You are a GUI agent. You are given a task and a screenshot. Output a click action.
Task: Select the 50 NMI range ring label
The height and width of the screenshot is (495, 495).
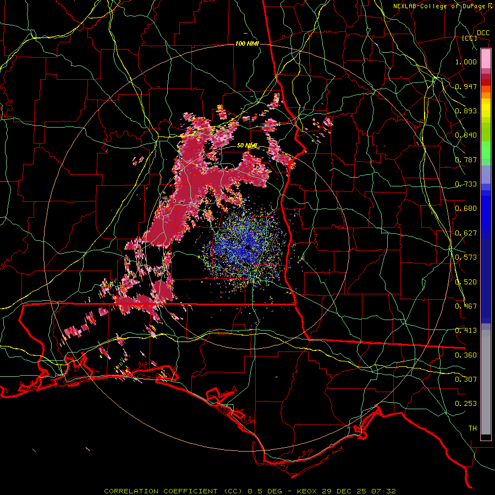[247, 146]
